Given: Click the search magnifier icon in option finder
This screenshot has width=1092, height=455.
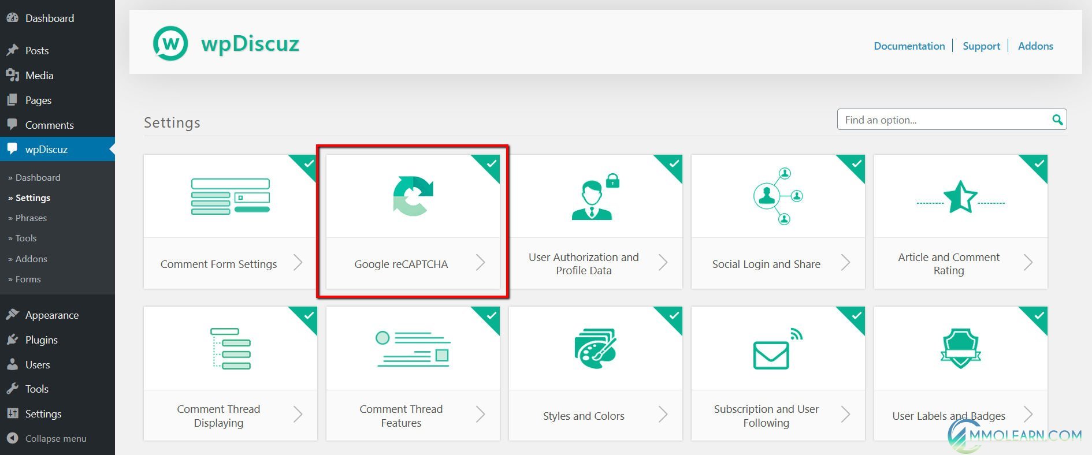Looking at the screenshot, I should coord(1057,120).
